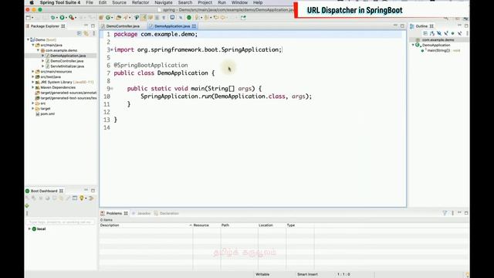Click the blue terminal monitor icon in toolbar
This screenshot has height=278, width=494.
172,18
